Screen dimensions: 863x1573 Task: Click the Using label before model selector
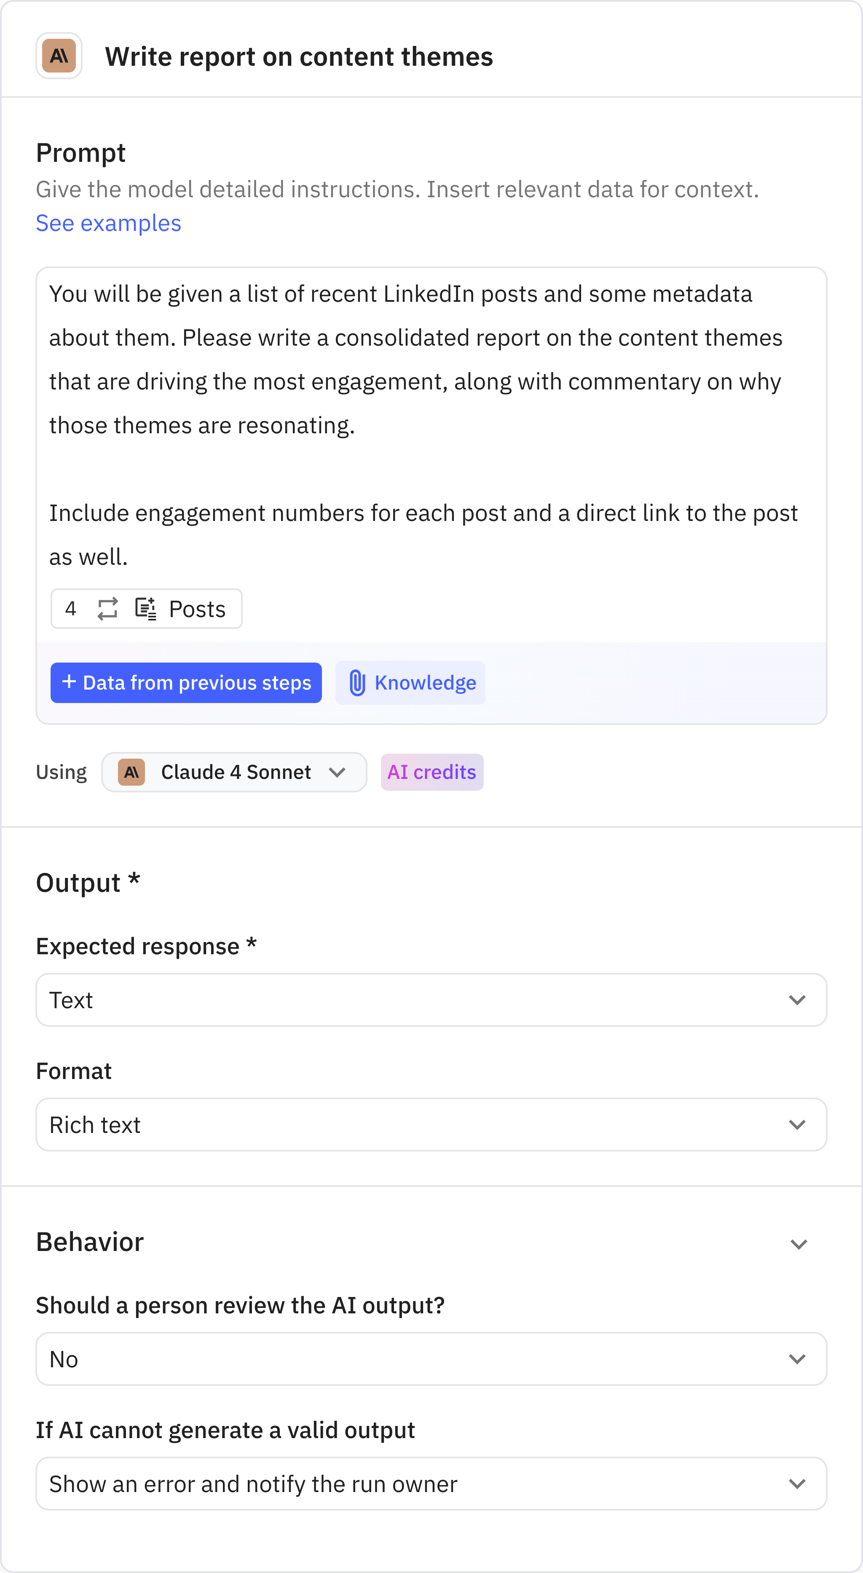(x=62, y=773)
